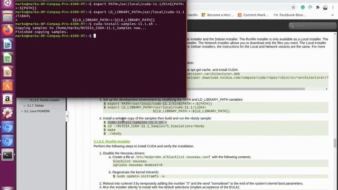
Task: Select '3.1.6.2. Runfile Installer' in the sidebar
Action: click(x=44, y=100)
